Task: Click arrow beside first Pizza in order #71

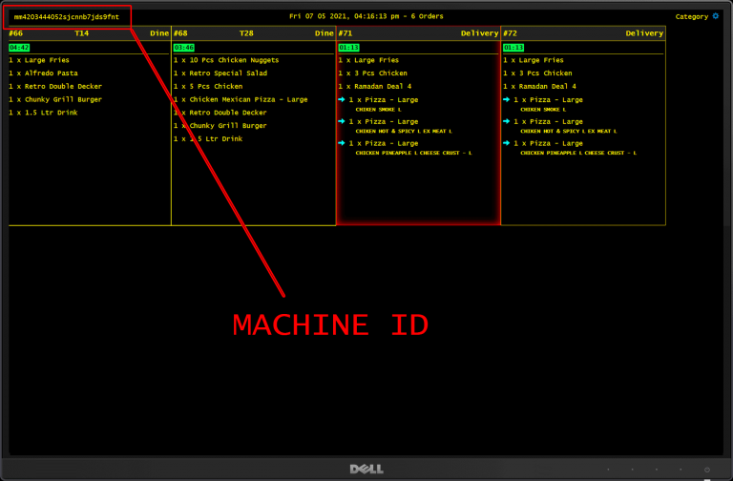Action: (x=343, y=99)
